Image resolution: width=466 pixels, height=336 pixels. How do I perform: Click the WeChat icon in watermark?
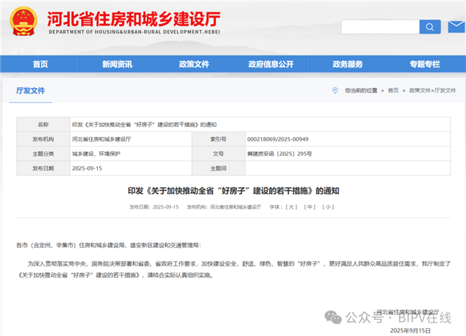tap(333, 317)
